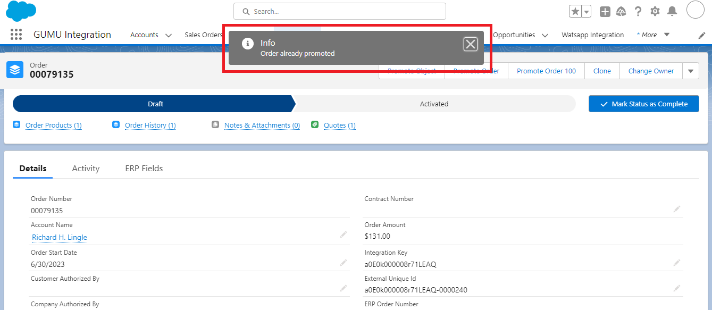The image size is (712, 310).
Task: Open the Favorites list dropdown arrow
Action: click(587, 12)
